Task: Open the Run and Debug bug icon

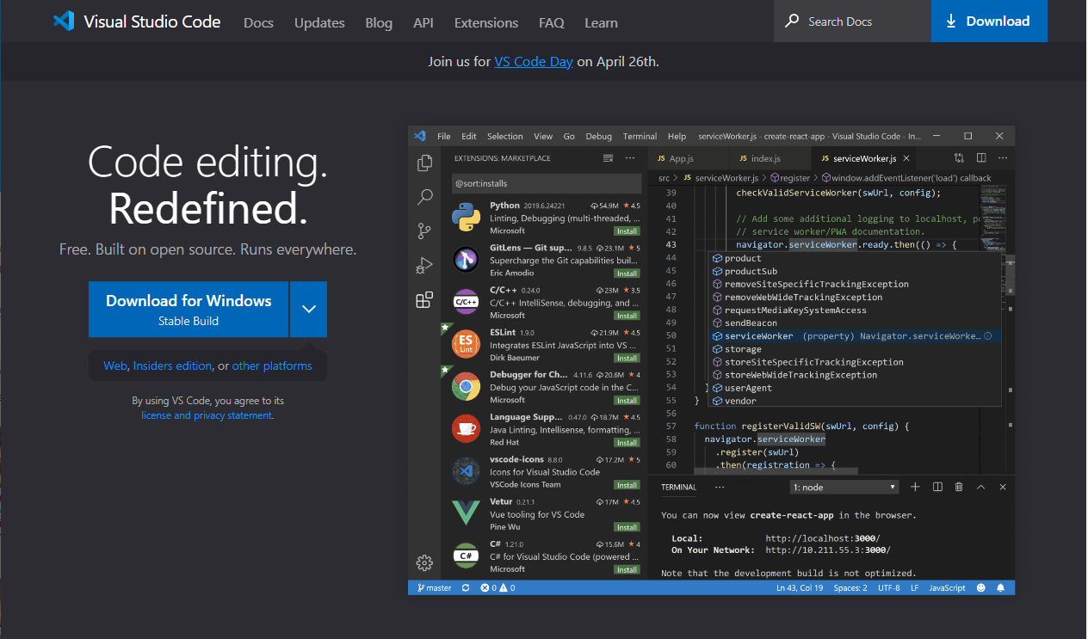Action: coord(424,266)
